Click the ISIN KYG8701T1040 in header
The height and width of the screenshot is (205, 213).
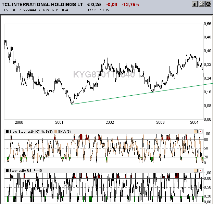56,10
